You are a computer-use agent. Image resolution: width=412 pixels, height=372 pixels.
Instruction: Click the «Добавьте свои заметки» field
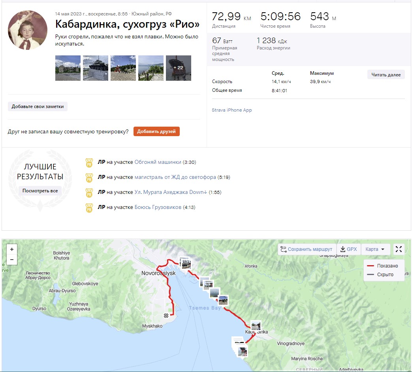point(38,106)
